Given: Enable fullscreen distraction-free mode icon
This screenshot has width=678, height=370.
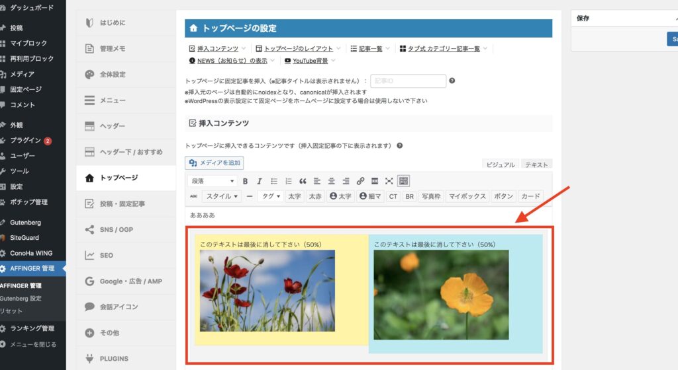Looking at the screenshot, I should pos(389,181).
